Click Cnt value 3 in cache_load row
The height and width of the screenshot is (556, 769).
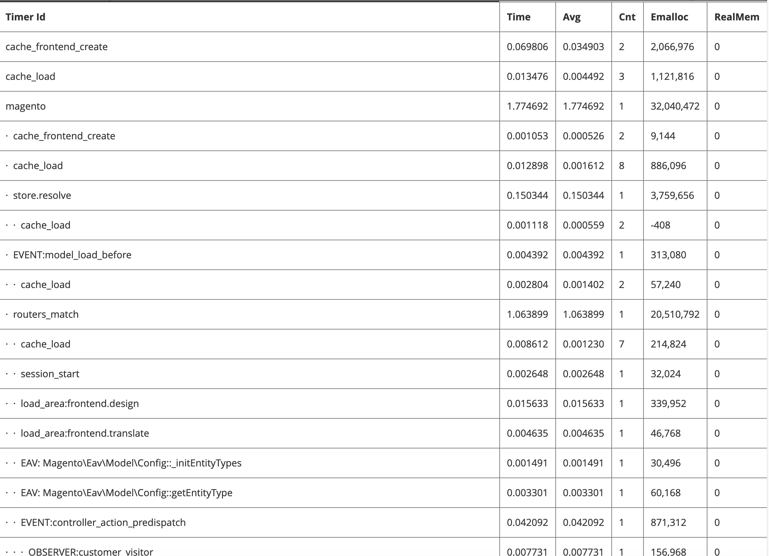coord(621,76)
